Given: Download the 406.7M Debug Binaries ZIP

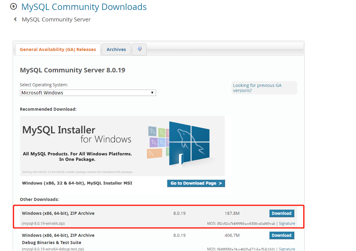Looking at the screenshot, I should tap(282, 235).
